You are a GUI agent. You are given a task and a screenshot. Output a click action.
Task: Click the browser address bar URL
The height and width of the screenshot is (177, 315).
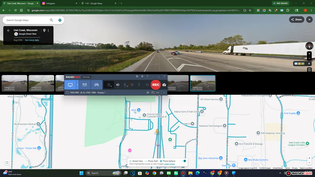[x=135, y=10]
